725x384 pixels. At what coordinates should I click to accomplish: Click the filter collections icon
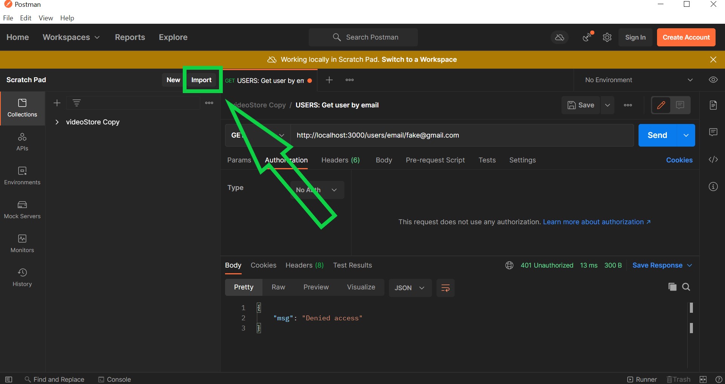click(x=77, y=103)
